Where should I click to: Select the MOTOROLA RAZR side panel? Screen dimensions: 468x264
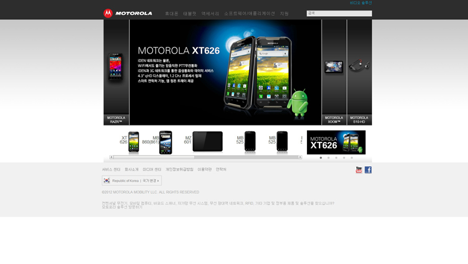pyautogui.click(x=116, y=72)
